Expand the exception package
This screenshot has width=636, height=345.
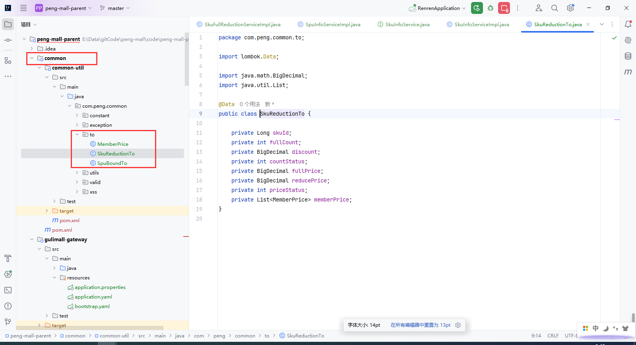[77, 125]
